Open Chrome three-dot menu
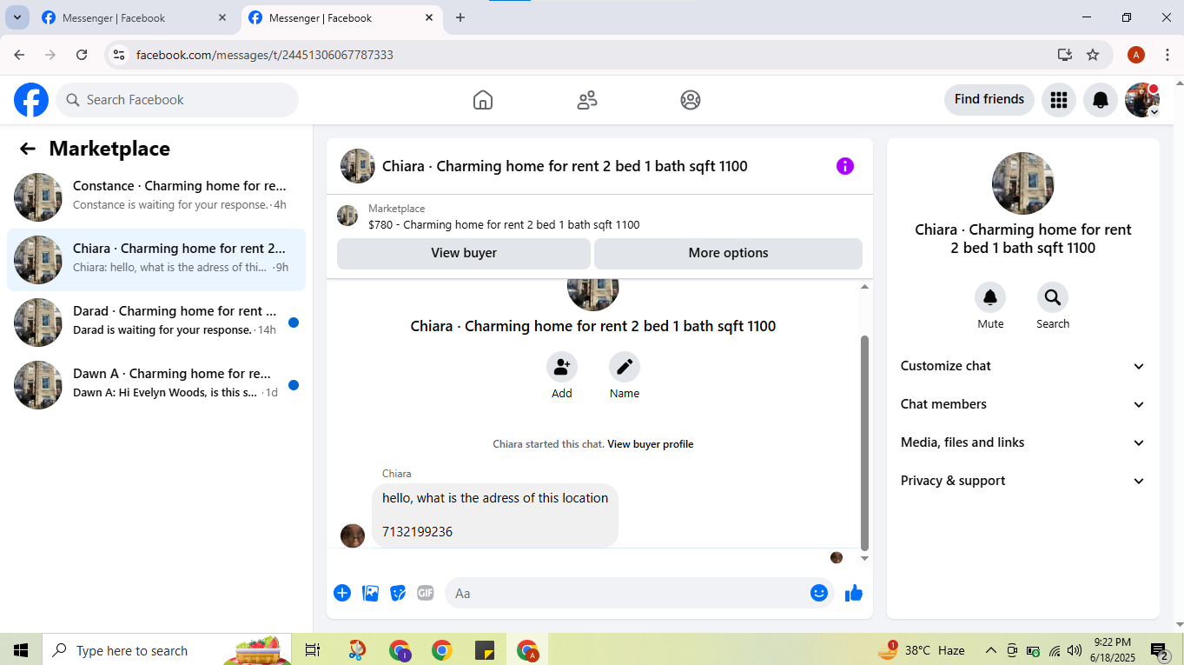This screenshot has width=1184, height=665. click(1167, 55)
